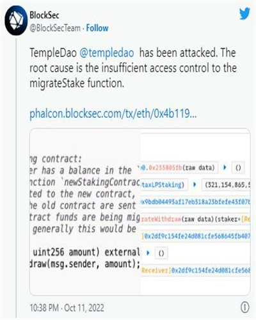This screenshot has height=320, width=256.
Task: Click the BlockSec display name
Action: (x=44, y=15)
